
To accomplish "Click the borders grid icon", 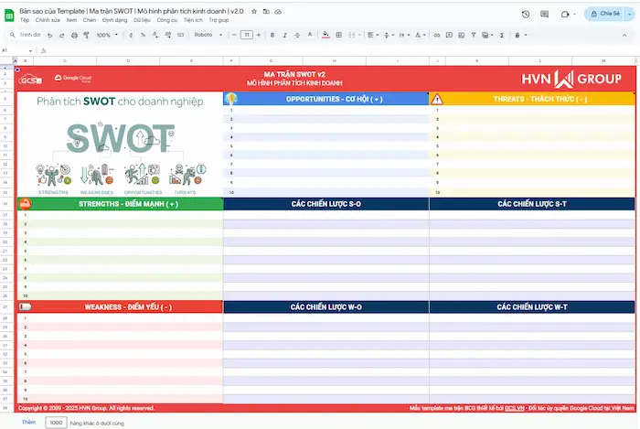I will [x=339, y=35].
